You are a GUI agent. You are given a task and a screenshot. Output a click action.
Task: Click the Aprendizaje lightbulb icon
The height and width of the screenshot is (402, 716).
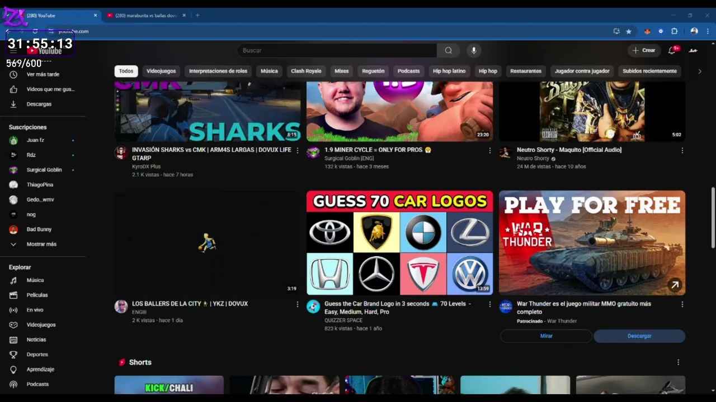point(13,369)
